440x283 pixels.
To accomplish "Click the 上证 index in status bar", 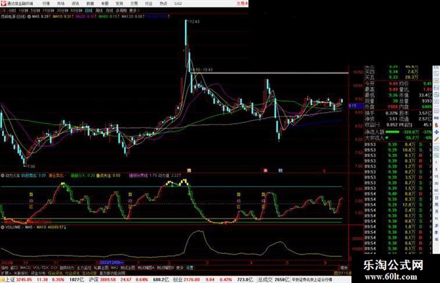I will (10, 280).
